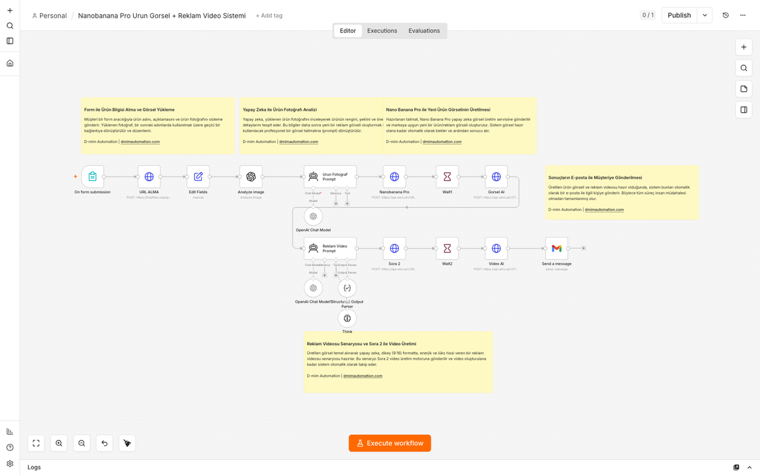Click the Publish button
760x475 pixels.
[679, 15]
